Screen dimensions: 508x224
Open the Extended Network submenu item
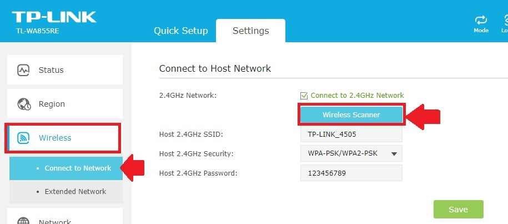[75, 192]
